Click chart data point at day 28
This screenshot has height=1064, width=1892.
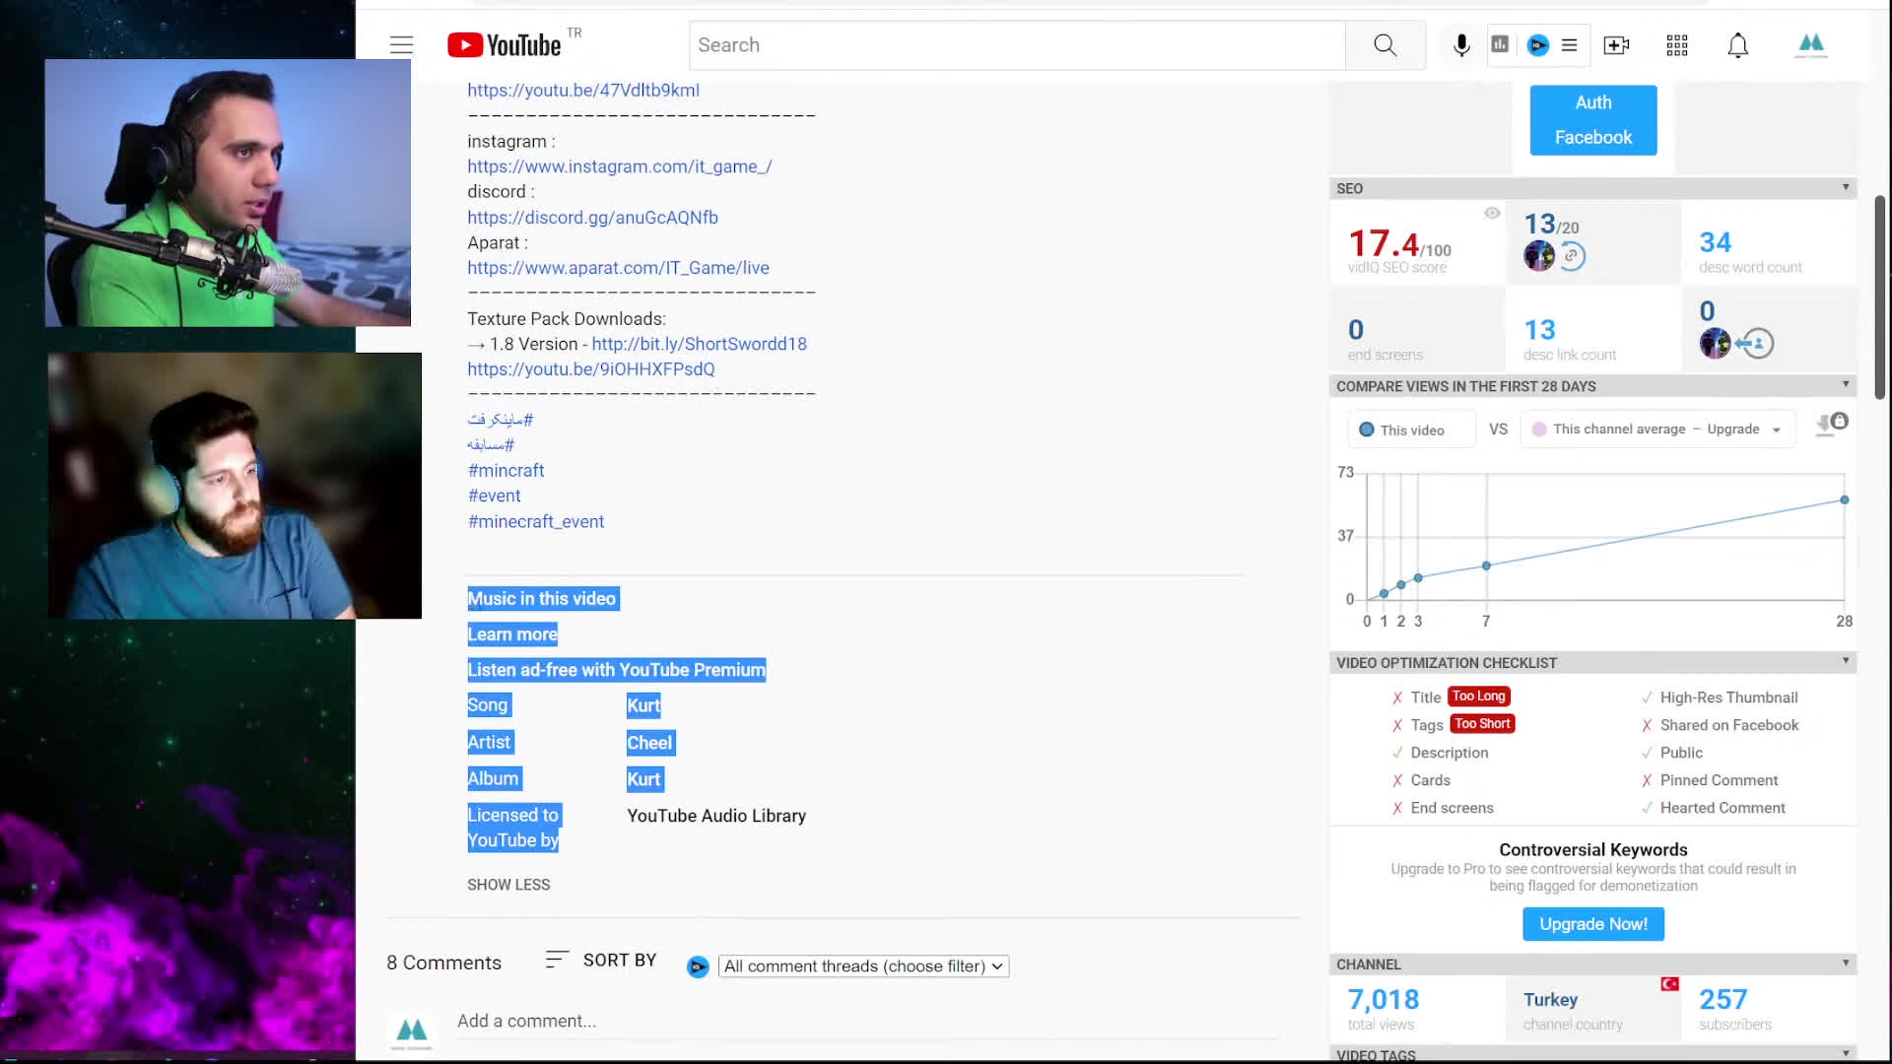coord(1844,500)
